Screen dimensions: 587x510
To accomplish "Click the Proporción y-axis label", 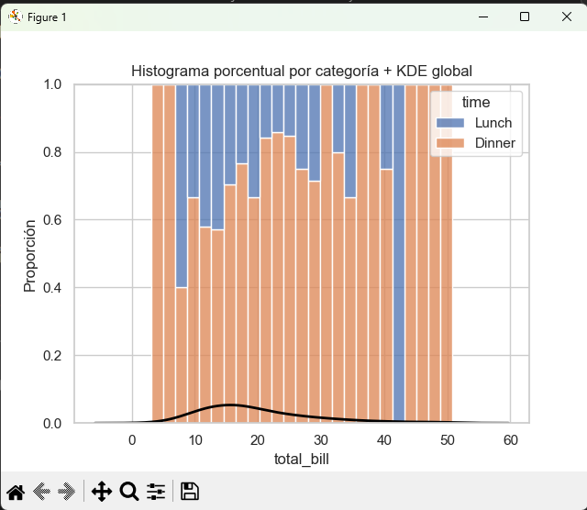I will (x=30, y=254).
